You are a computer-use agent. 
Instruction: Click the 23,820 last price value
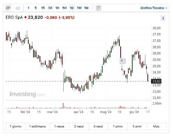pos(35,17)
